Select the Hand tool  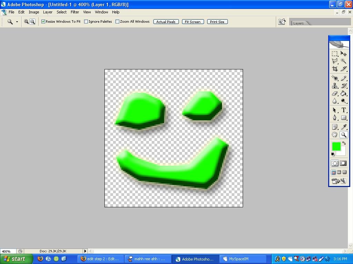pos(335,134)
